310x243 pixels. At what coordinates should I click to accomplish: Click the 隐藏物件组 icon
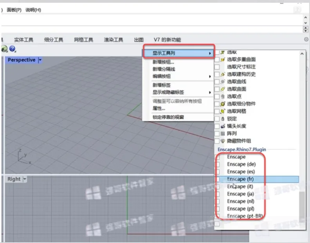pos(223,141)
